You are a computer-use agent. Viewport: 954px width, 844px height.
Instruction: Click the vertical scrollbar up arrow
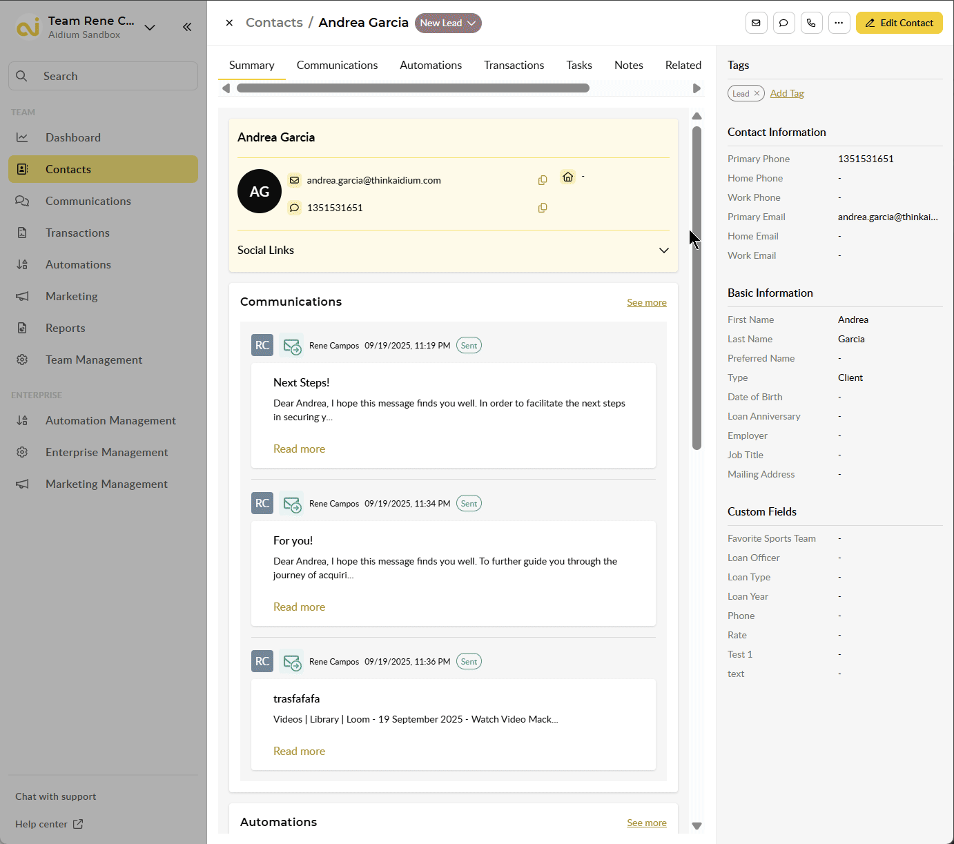click(x=697, y=116)
